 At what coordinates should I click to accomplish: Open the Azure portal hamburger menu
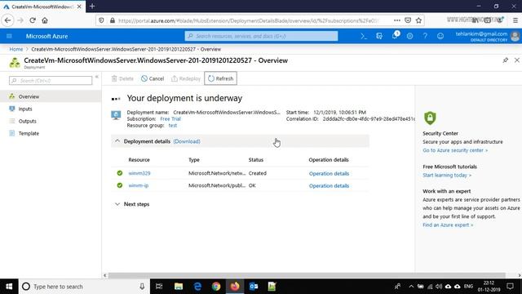click(x=9, y=36)
